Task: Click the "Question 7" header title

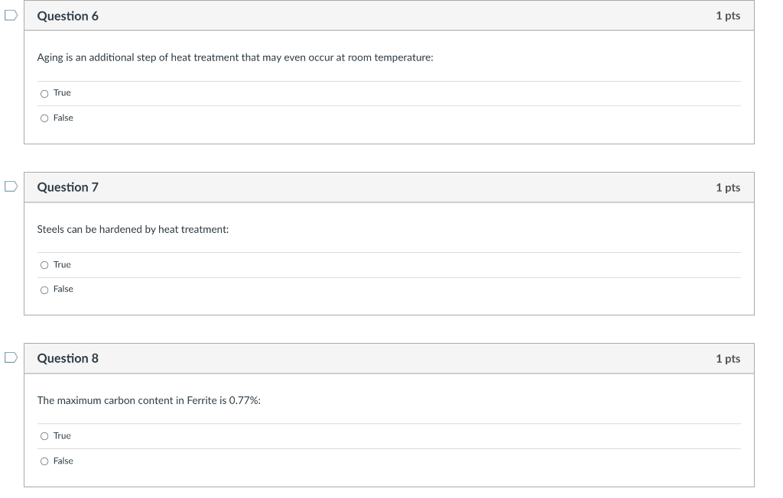Action: (x=67, y=187)
